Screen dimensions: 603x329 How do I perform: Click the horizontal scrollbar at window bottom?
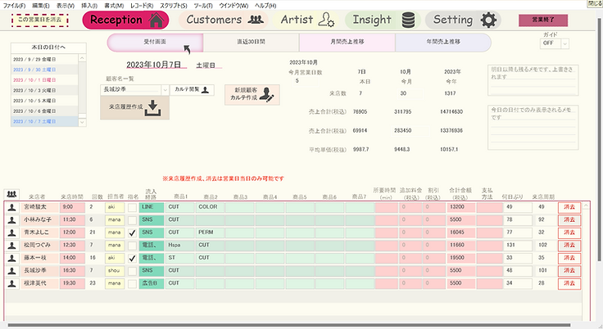[x=288, y=326]
